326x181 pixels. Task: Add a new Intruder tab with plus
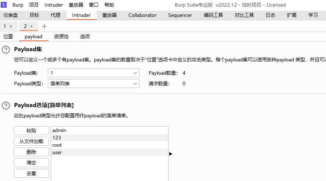coord(44,26)
